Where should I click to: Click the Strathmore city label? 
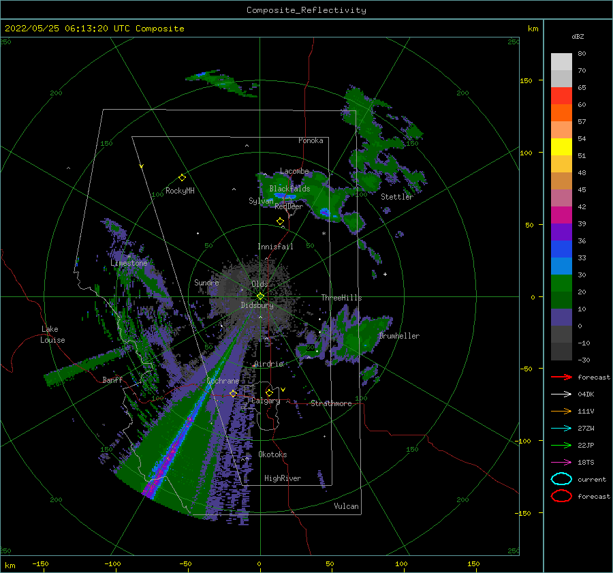(x=331, y=403)
